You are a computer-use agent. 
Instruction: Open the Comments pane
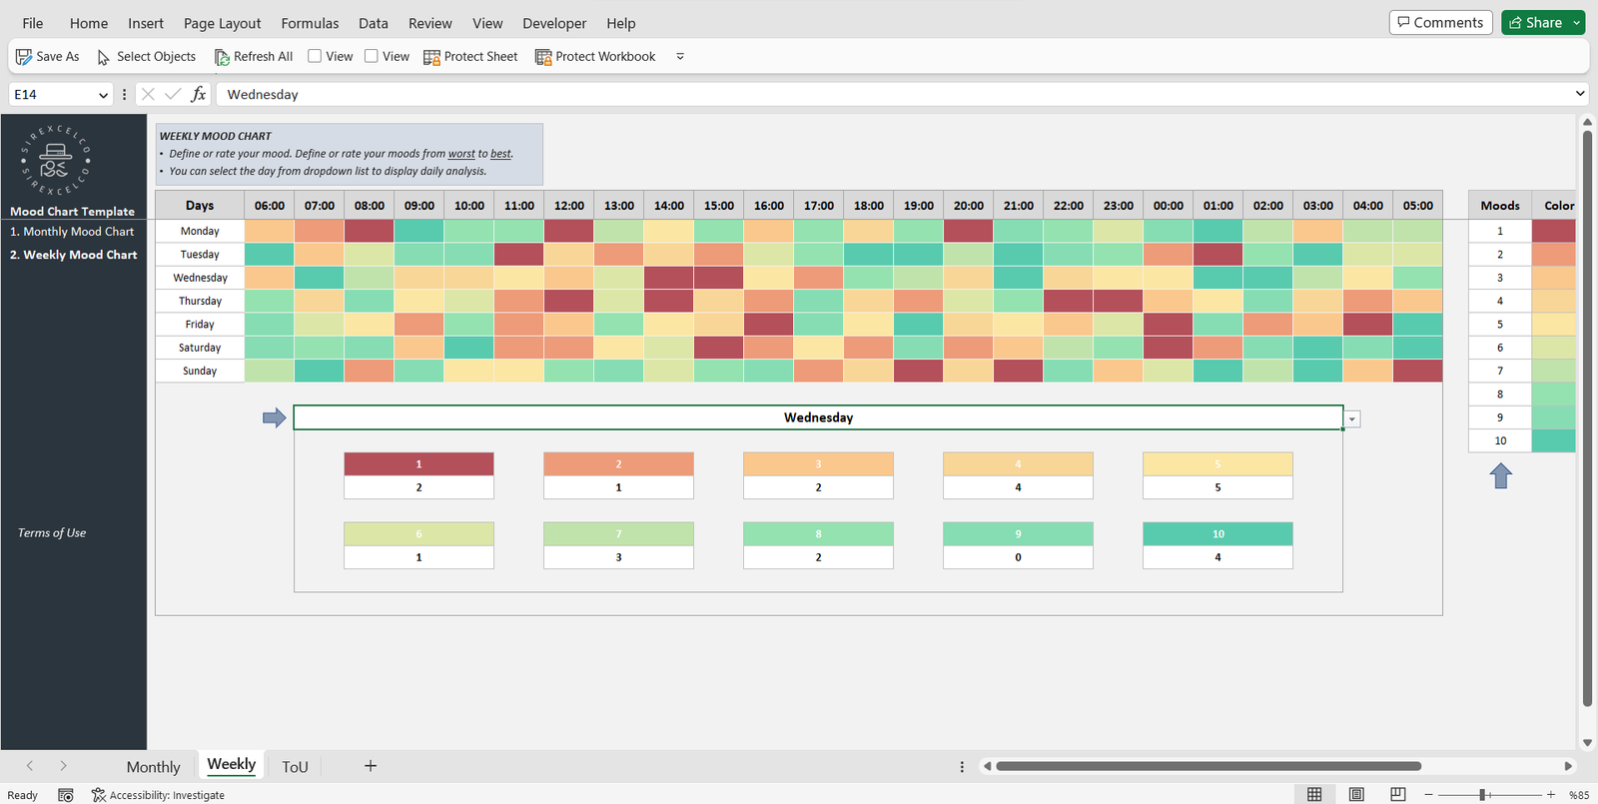coord(1440,22)
